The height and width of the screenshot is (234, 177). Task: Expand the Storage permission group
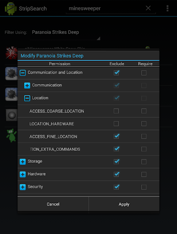pyautogui.click(x=23, y=162)
